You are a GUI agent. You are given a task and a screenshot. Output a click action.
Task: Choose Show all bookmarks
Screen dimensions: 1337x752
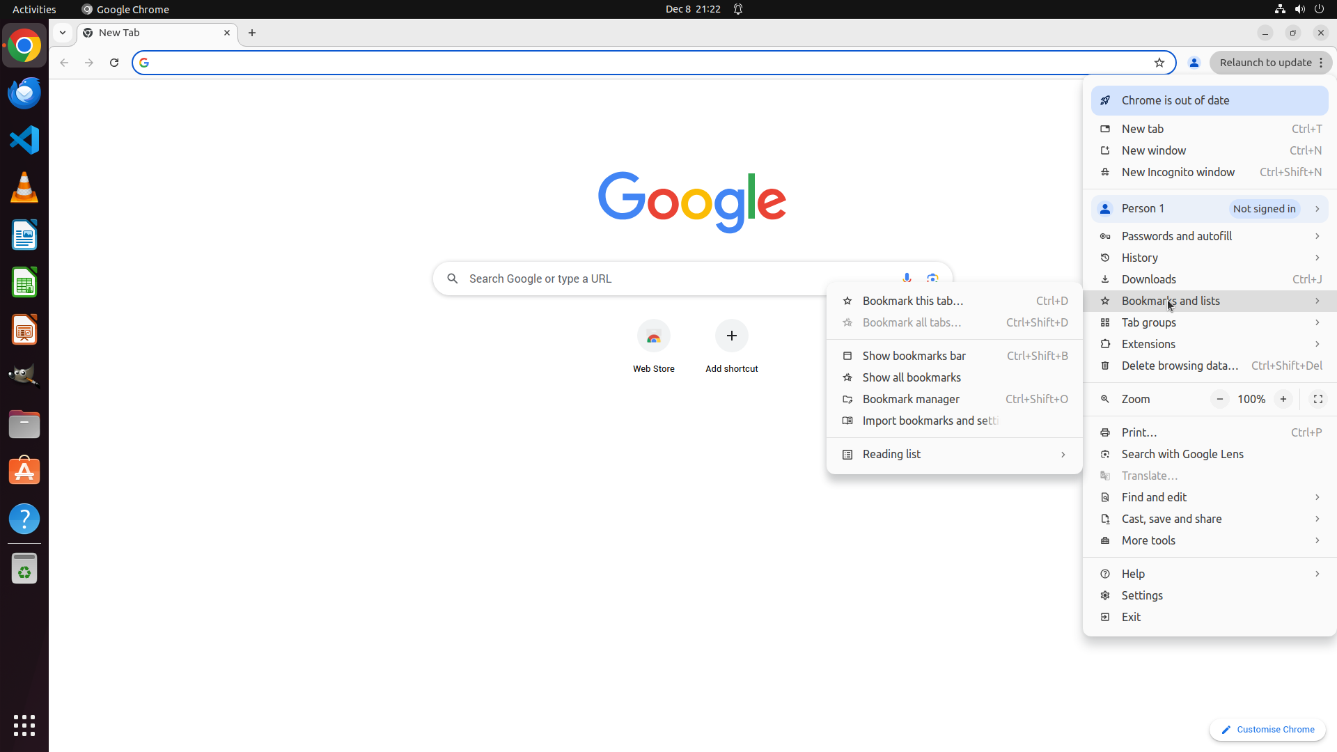955,377
